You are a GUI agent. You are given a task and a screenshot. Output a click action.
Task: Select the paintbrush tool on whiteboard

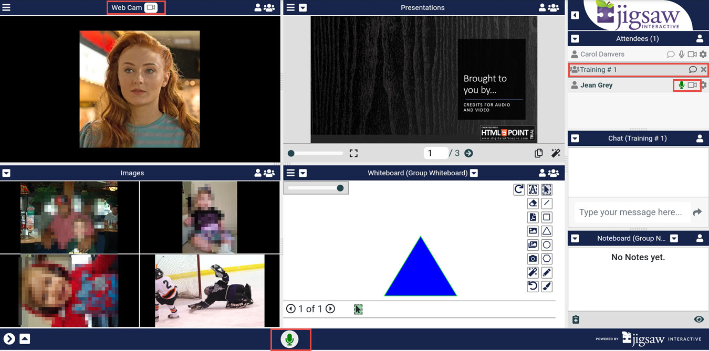pyautogui.click(x=547, y=286)
